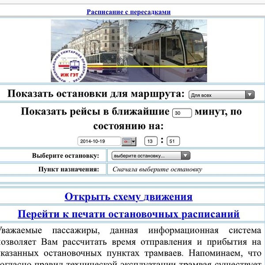The height and width of the screenshot is (265, 265).
Task: Follow "Перейти к печати остановочных расписаний" link
Action: point(129,214)
